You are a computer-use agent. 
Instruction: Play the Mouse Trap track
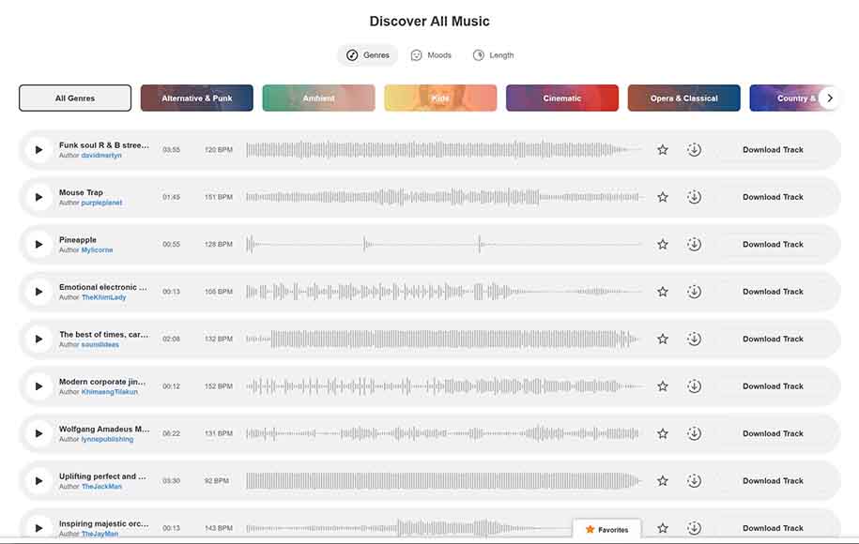pos(38,197)
